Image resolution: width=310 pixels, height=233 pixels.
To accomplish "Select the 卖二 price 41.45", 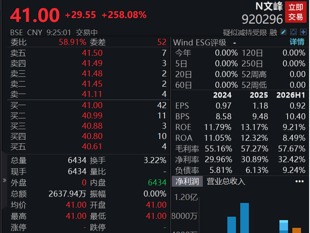I will tap(92, 84).
